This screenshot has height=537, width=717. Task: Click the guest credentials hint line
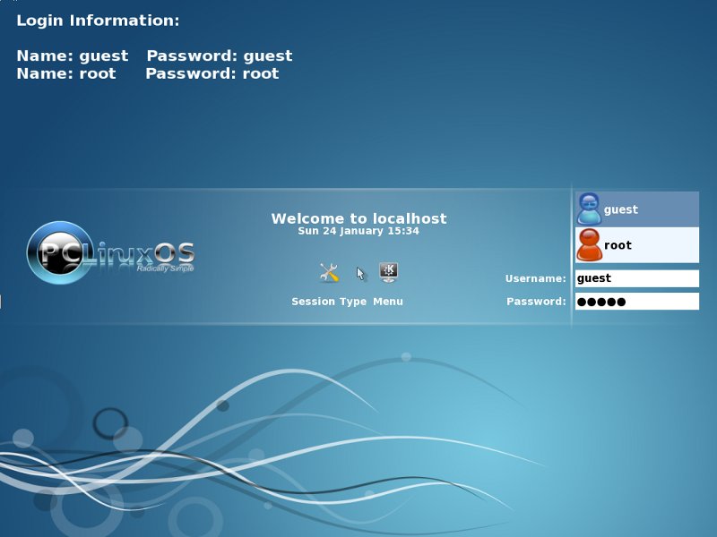(x=154, y=56)
